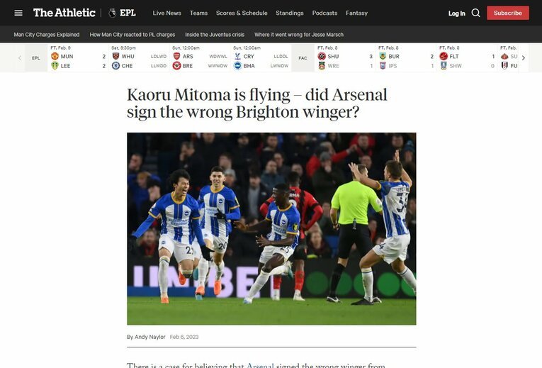Show next scores with right chevron
The height and width of the screenshot is (368, 542).
[524, 57]
